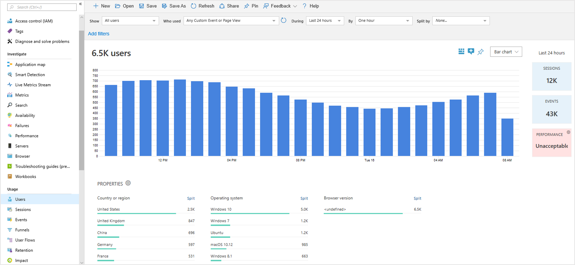Viewport: 575px width, 265px height.
Task: Collapse the sidebar with double chevron
Action: click(x=80, y=4)
